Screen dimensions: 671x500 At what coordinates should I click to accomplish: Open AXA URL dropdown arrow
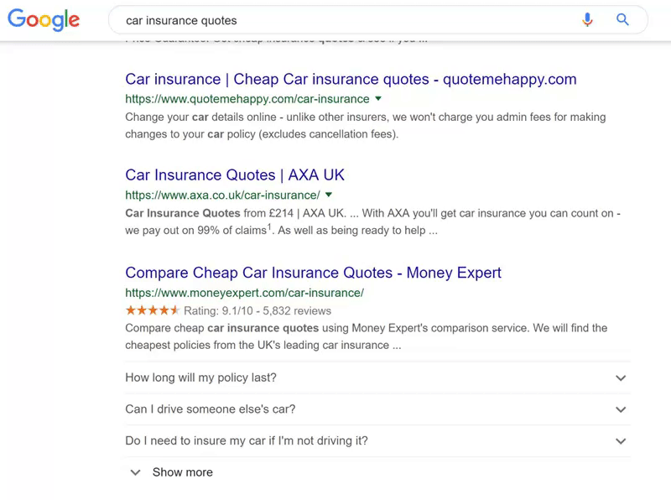click(x=329, y=195)
